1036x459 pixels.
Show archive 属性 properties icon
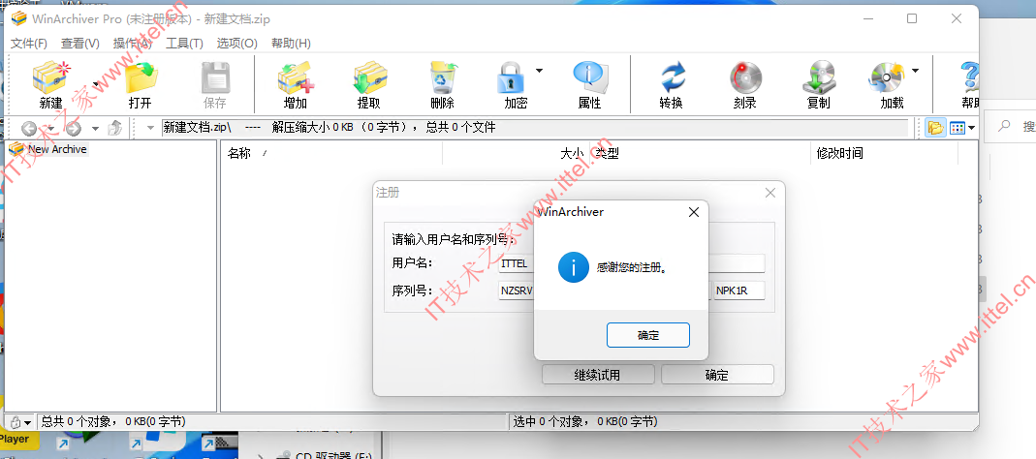(x=589, y=77)
